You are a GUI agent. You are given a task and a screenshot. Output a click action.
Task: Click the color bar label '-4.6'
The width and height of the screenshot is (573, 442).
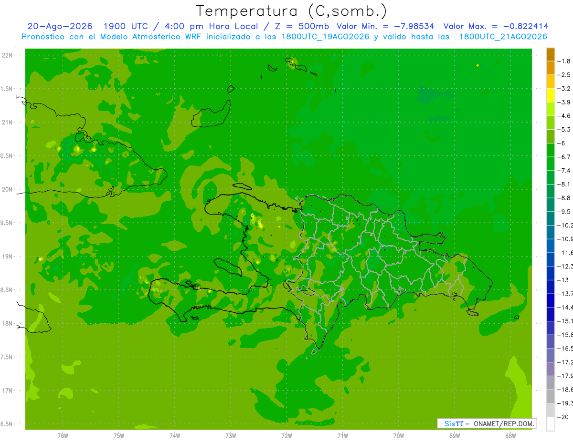point(564,116)
